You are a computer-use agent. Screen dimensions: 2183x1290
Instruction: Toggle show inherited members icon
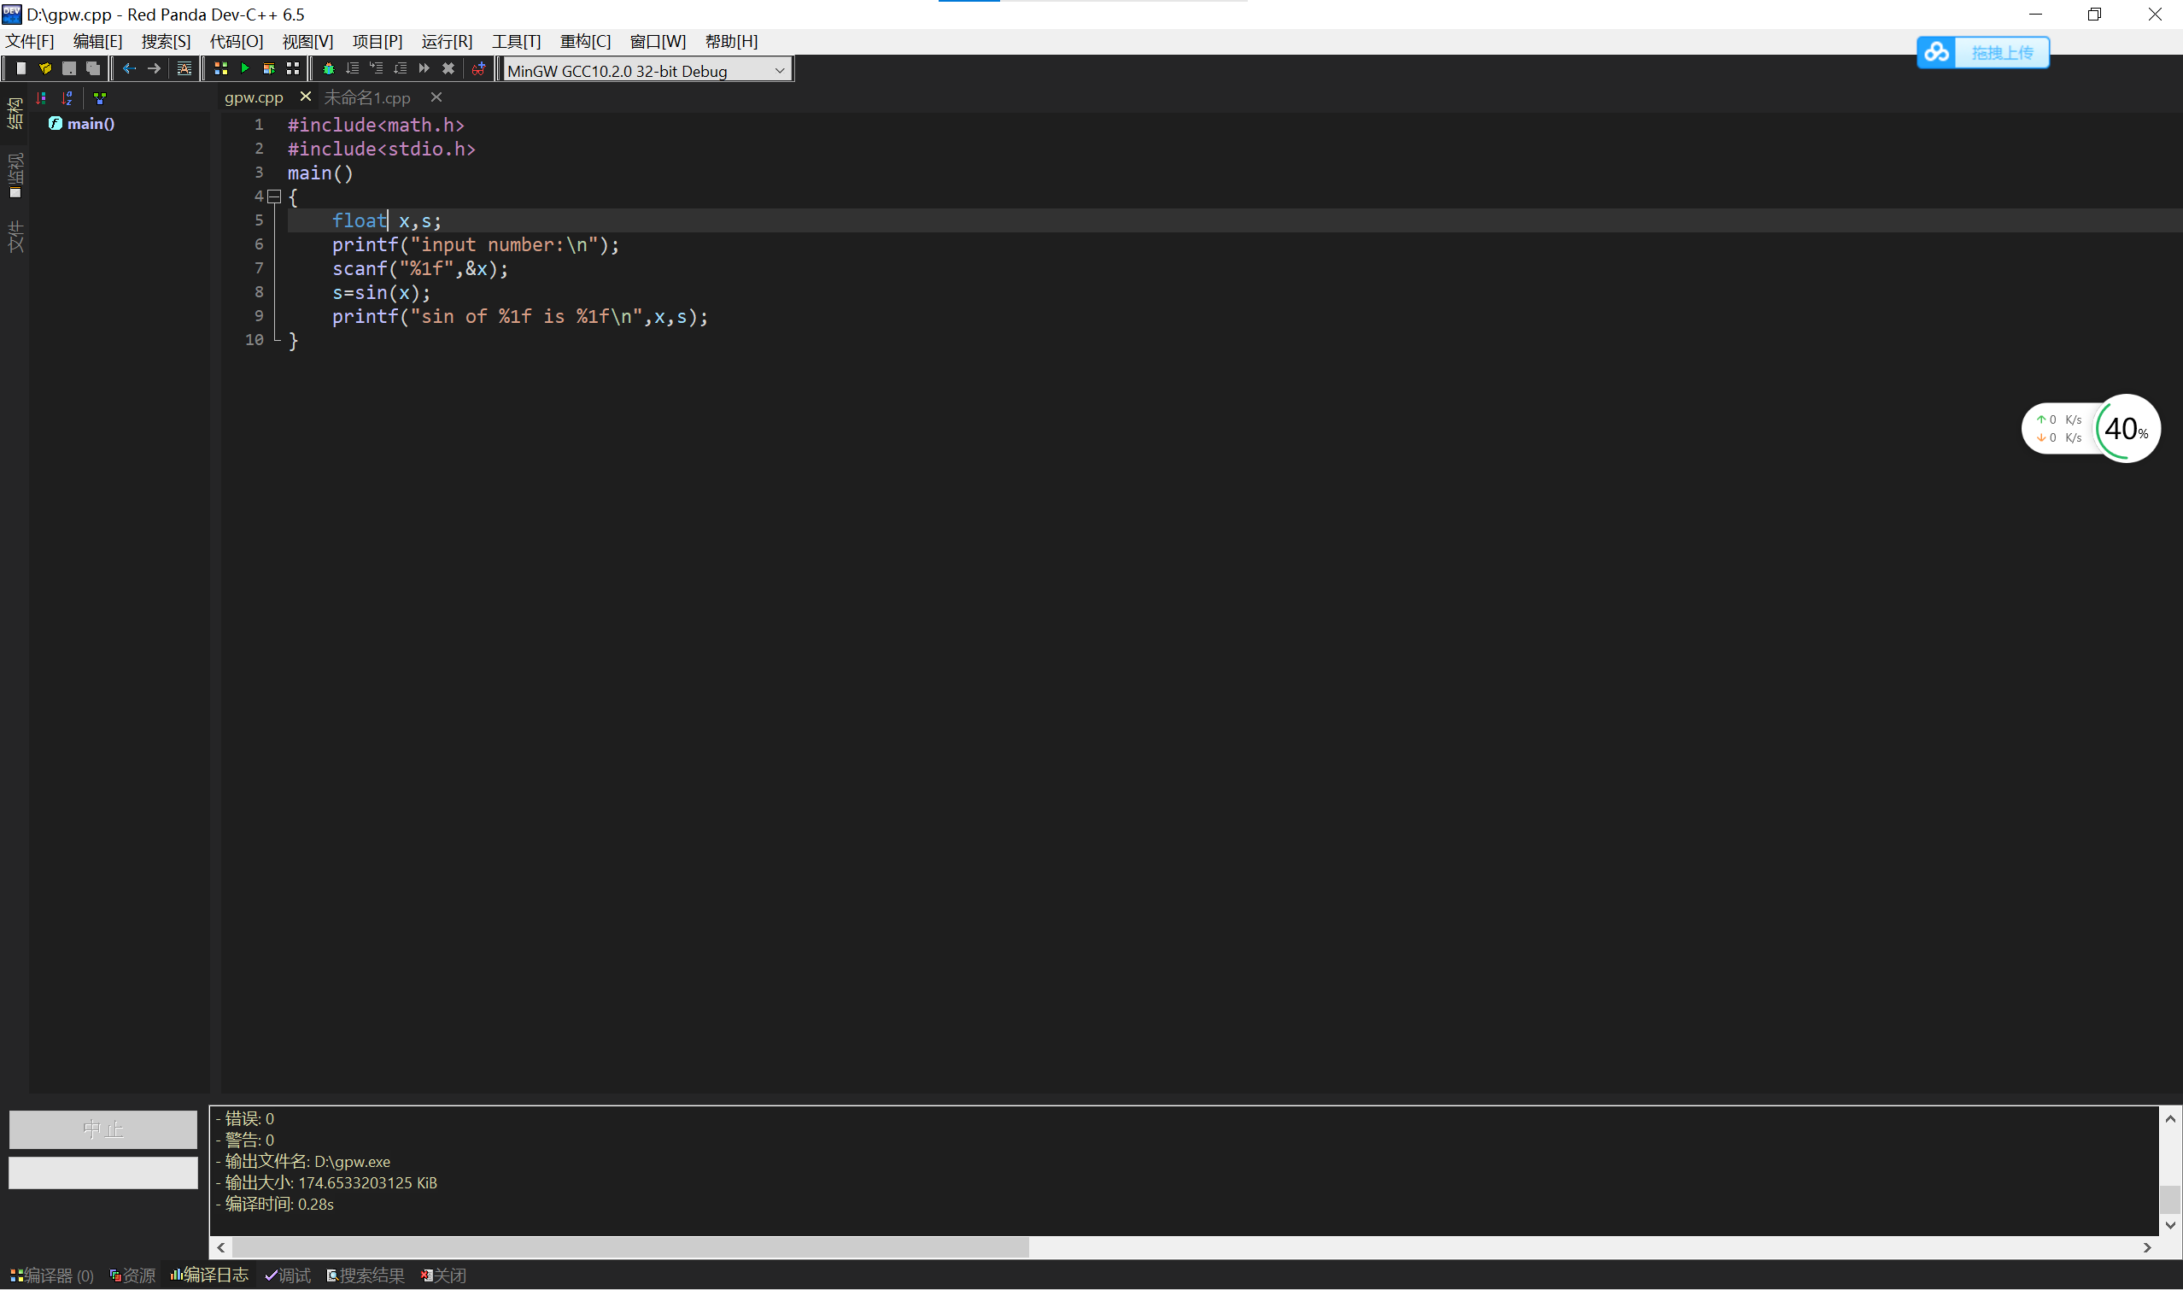click(100, 98)
